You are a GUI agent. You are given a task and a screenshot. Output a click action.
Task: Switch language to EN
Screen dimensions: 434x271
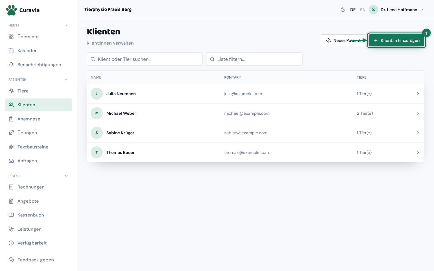pos(363,10)
